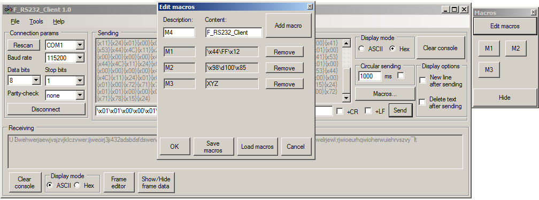Toggle the +CR checkbox
539x200 pixels.
(x=340, y=111)
